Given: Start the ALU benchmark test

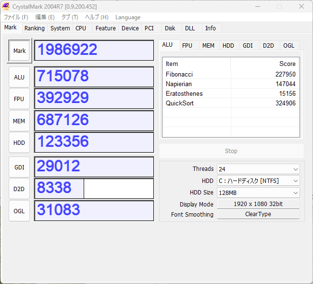Looking at the screenshot, I should (19, 77).
